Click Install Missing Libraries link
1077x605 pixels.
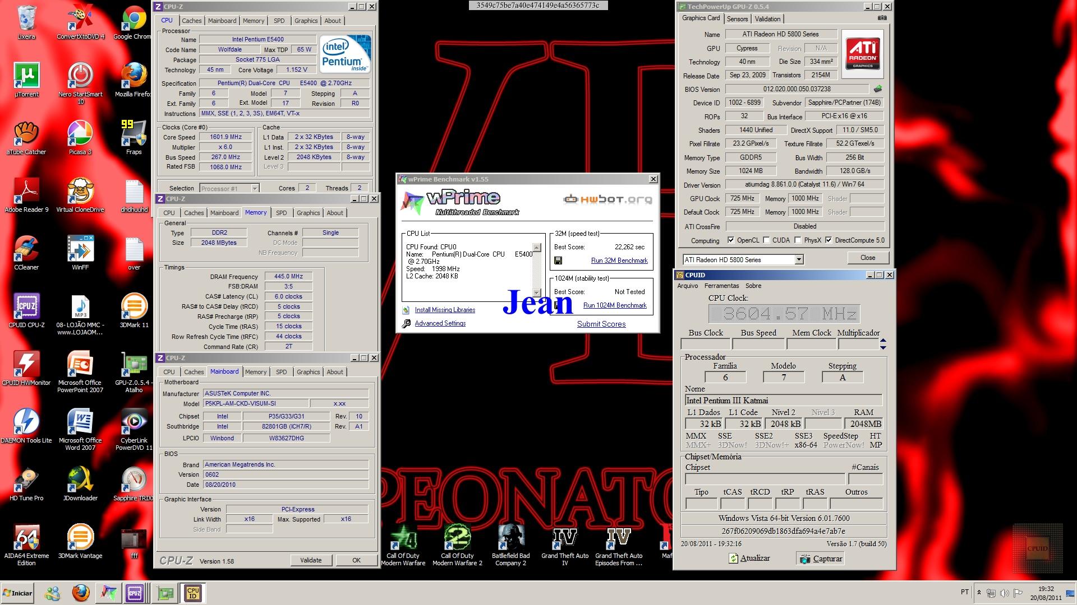point(445,310)
